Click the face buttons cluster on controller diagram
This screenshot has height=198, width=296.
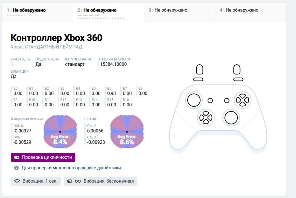243,100
